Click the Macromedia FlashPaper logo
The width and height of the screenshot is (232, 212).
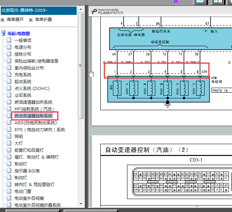click(x=107, y=11)
